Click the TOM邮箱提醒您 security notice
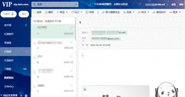 [x=111, y=4]
